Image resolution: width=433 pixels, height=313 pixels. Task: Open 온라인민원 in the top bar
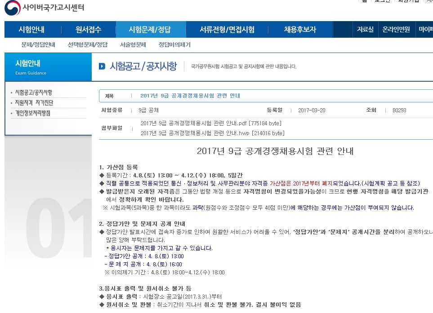396,29
